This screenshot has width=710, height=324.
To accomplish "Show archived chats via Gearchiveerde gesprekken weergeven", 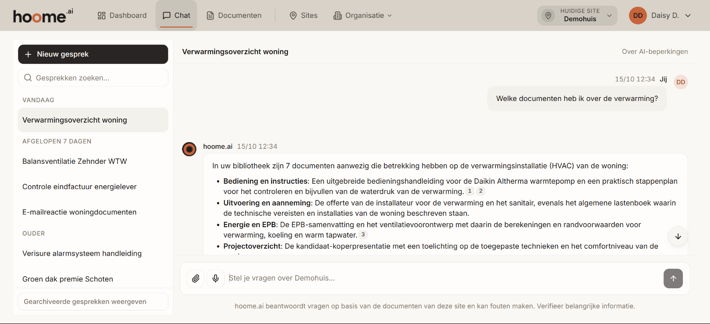I will (93, 301).
